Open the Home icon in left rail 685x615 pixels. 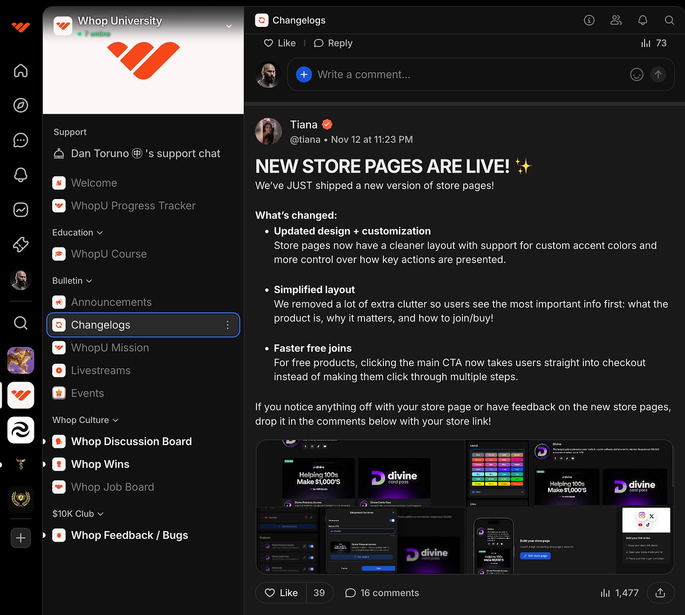click(21, 71)
